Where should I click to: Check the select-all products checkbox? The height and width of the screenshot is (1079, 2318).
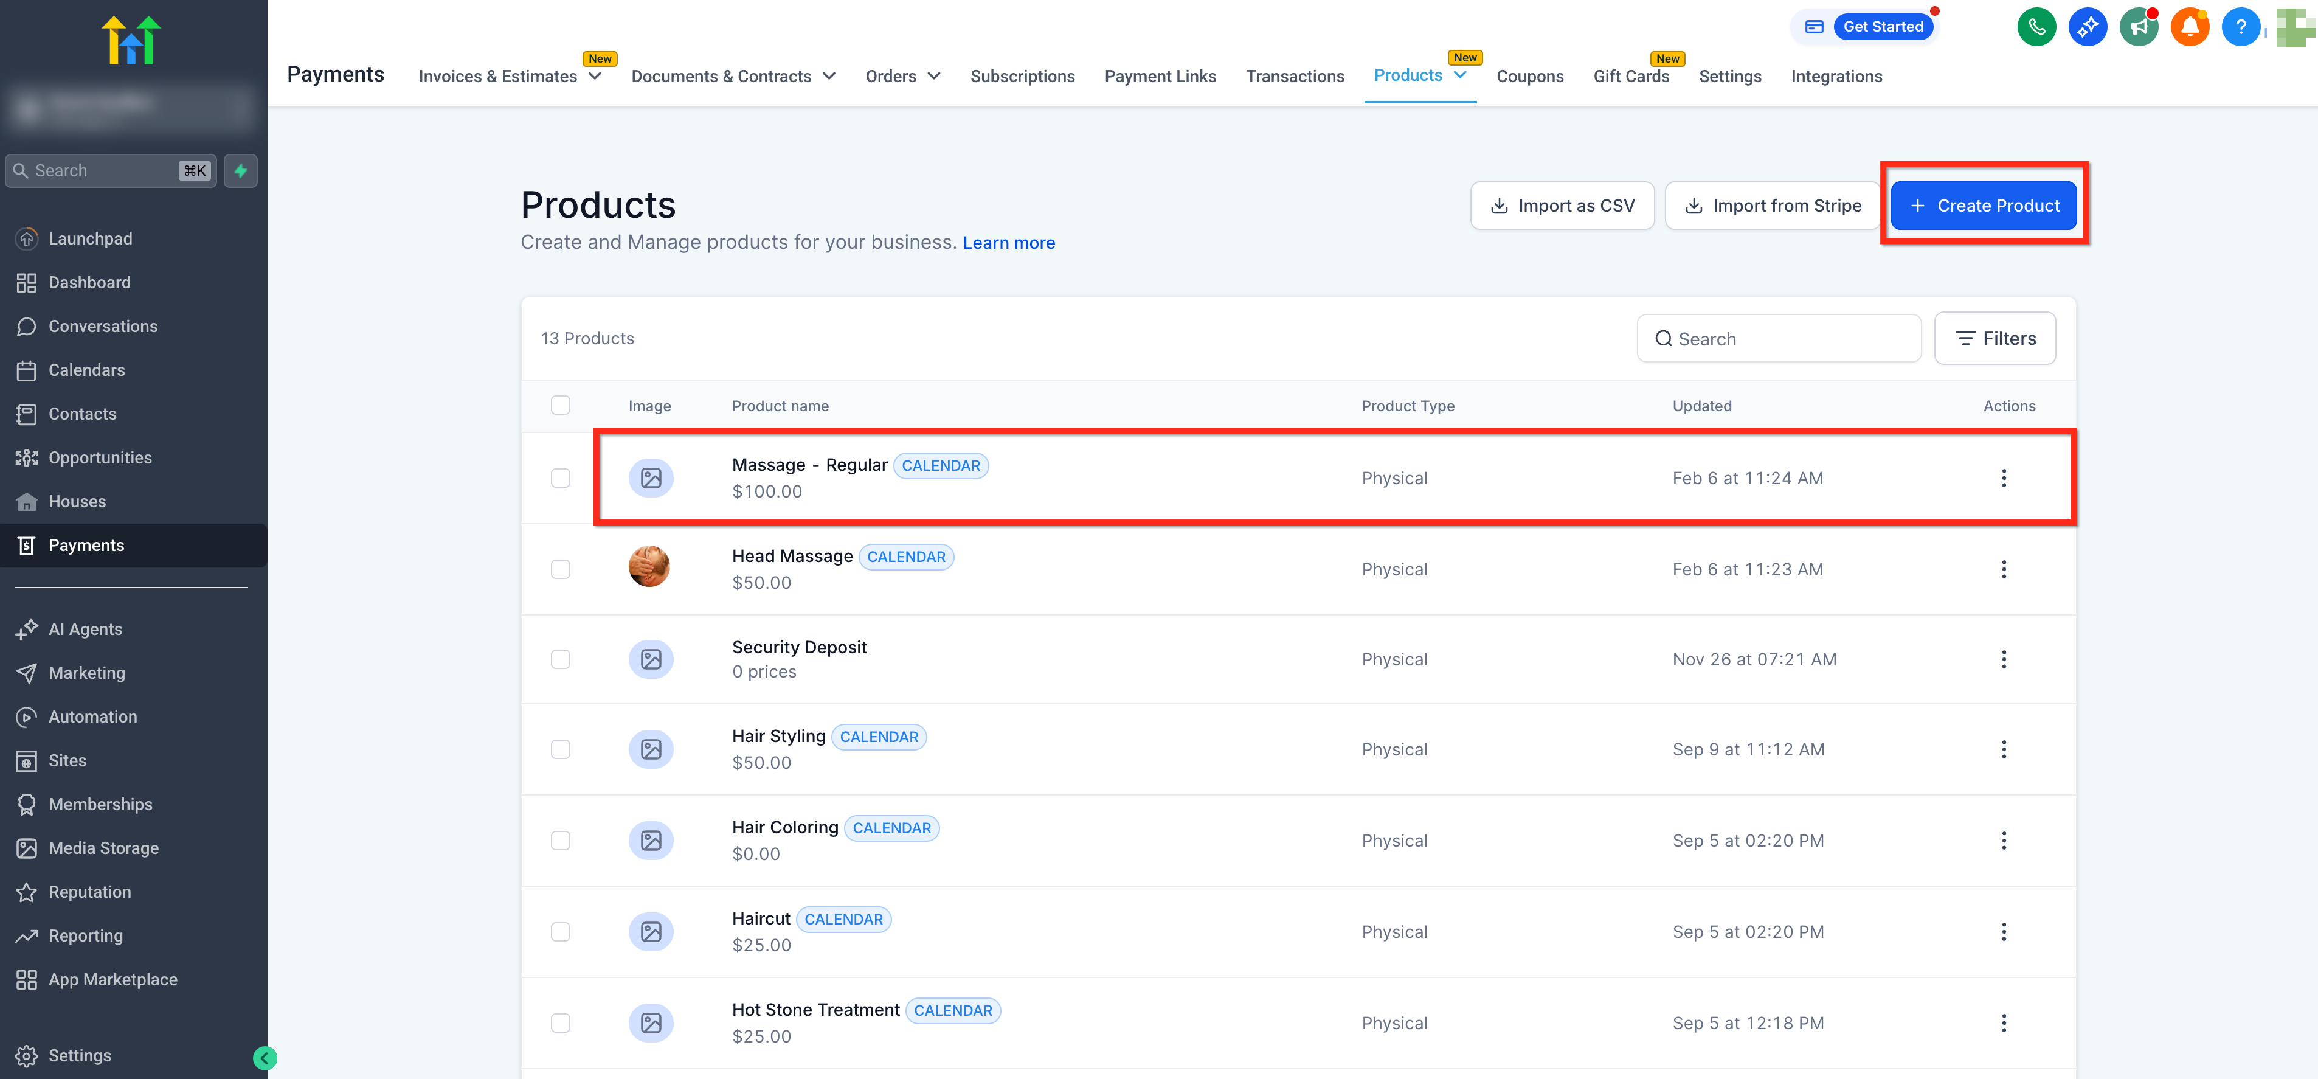(561, 405)
